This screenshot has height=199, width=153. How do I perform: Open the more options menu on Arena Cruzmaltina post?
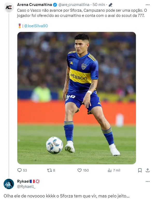point(148,5)
